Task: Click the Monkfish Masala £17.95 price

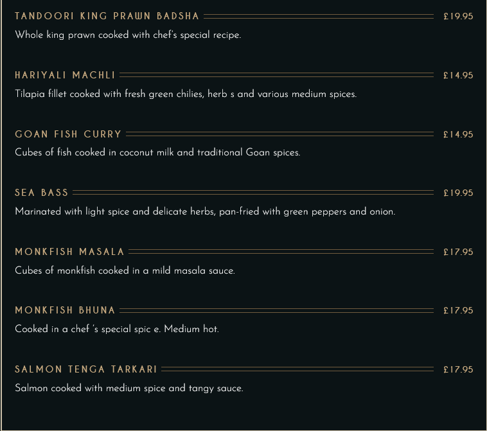Action: pyautogui.click(x=458, y=252)
